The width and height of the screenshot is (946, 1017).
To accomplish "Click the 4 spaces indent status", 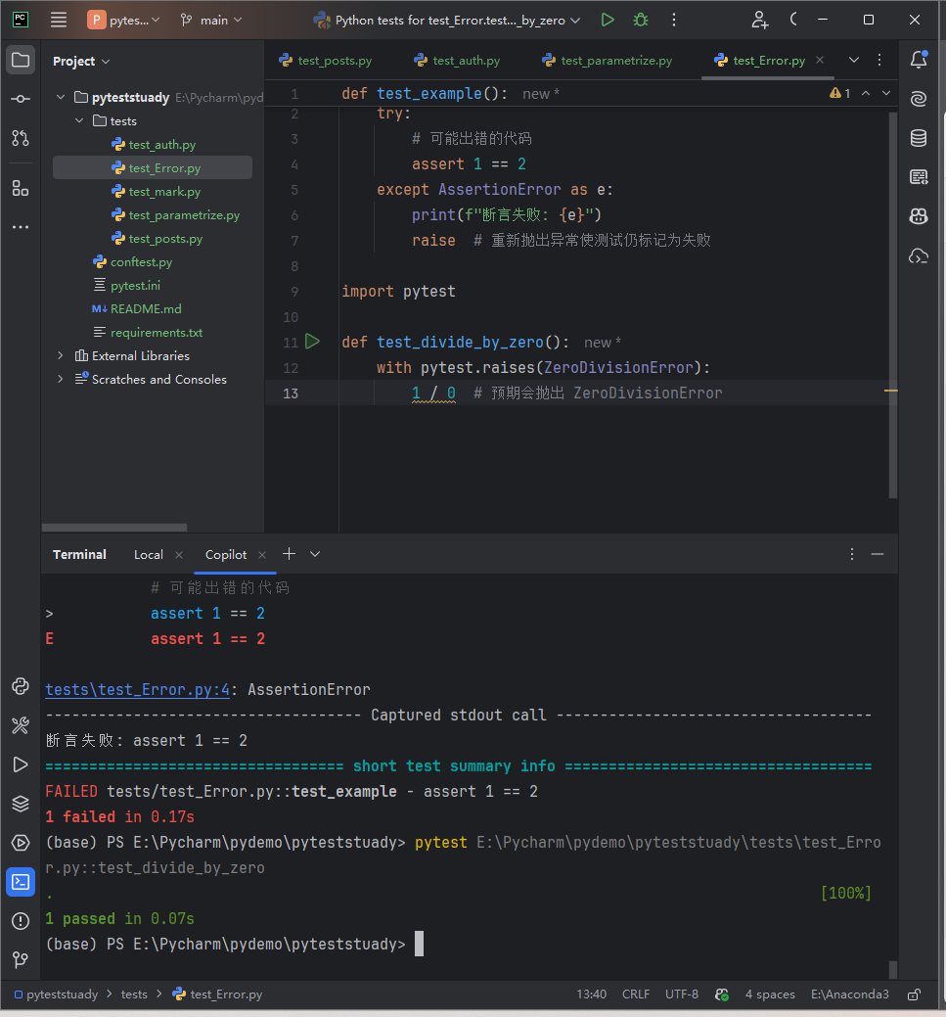I will point(770,994).
